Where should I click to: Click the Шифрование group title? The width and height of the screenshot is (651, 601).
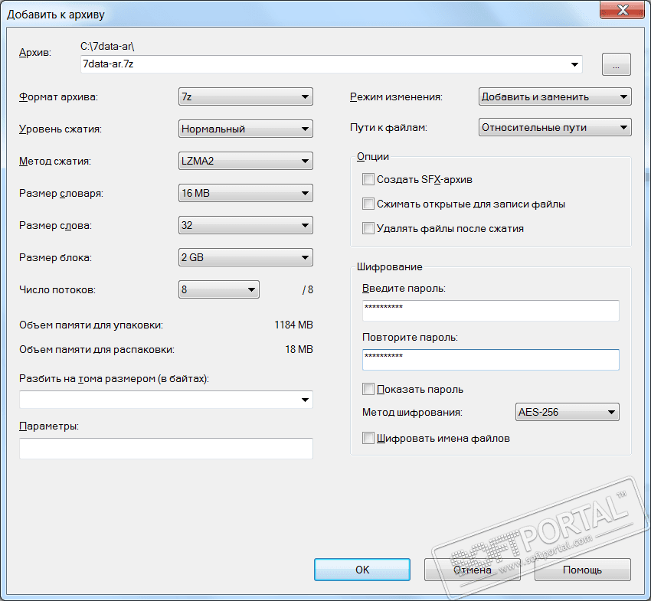[389, 267]
